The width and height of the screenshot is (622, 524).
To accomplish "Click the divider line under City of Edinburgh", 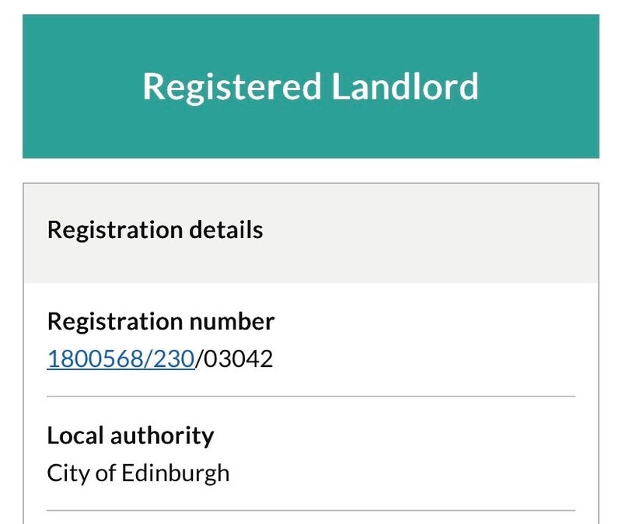I will point(311,510).
